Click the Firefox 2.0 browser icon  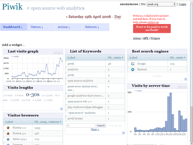pos(8,128)
